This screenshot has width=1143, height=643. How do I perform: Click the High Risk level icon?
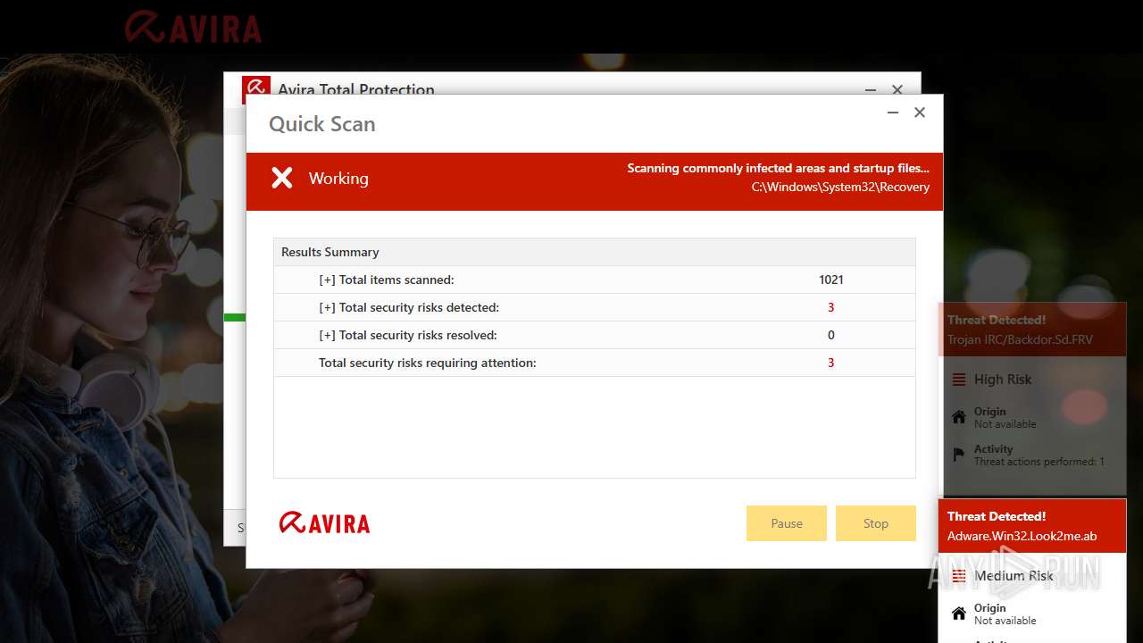[x=959, y=380]
